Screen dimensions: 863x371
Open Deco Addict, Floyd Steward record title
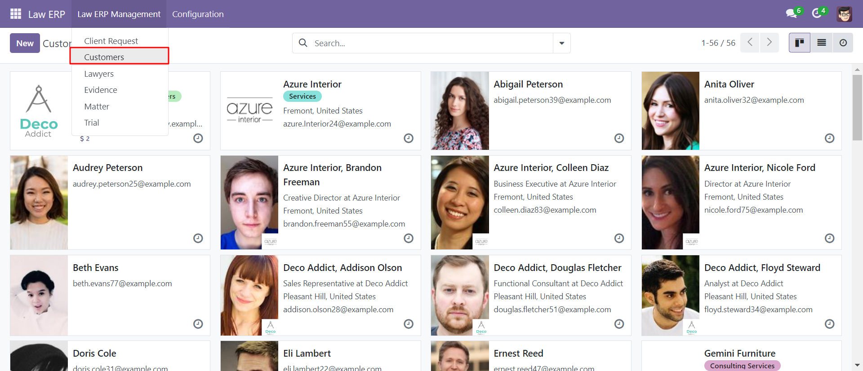click(762, 268)
